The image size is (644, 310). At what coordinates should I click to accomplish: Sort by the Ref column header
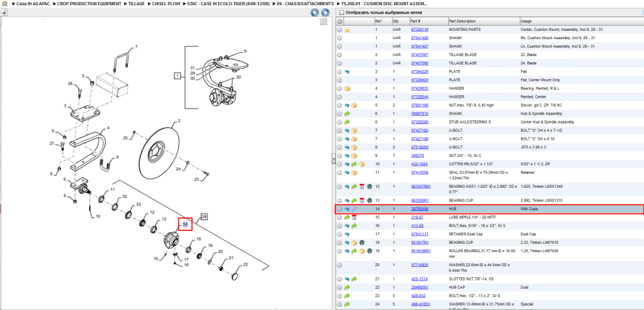pyautogui.click(x=378, y=21)
